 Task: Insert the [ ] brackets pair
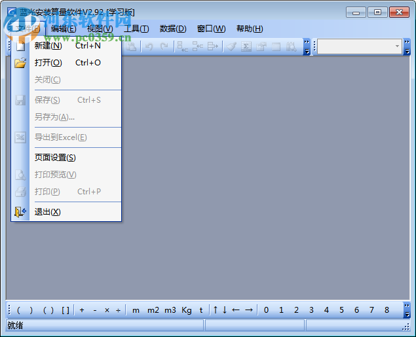click(x=66, y=310)
